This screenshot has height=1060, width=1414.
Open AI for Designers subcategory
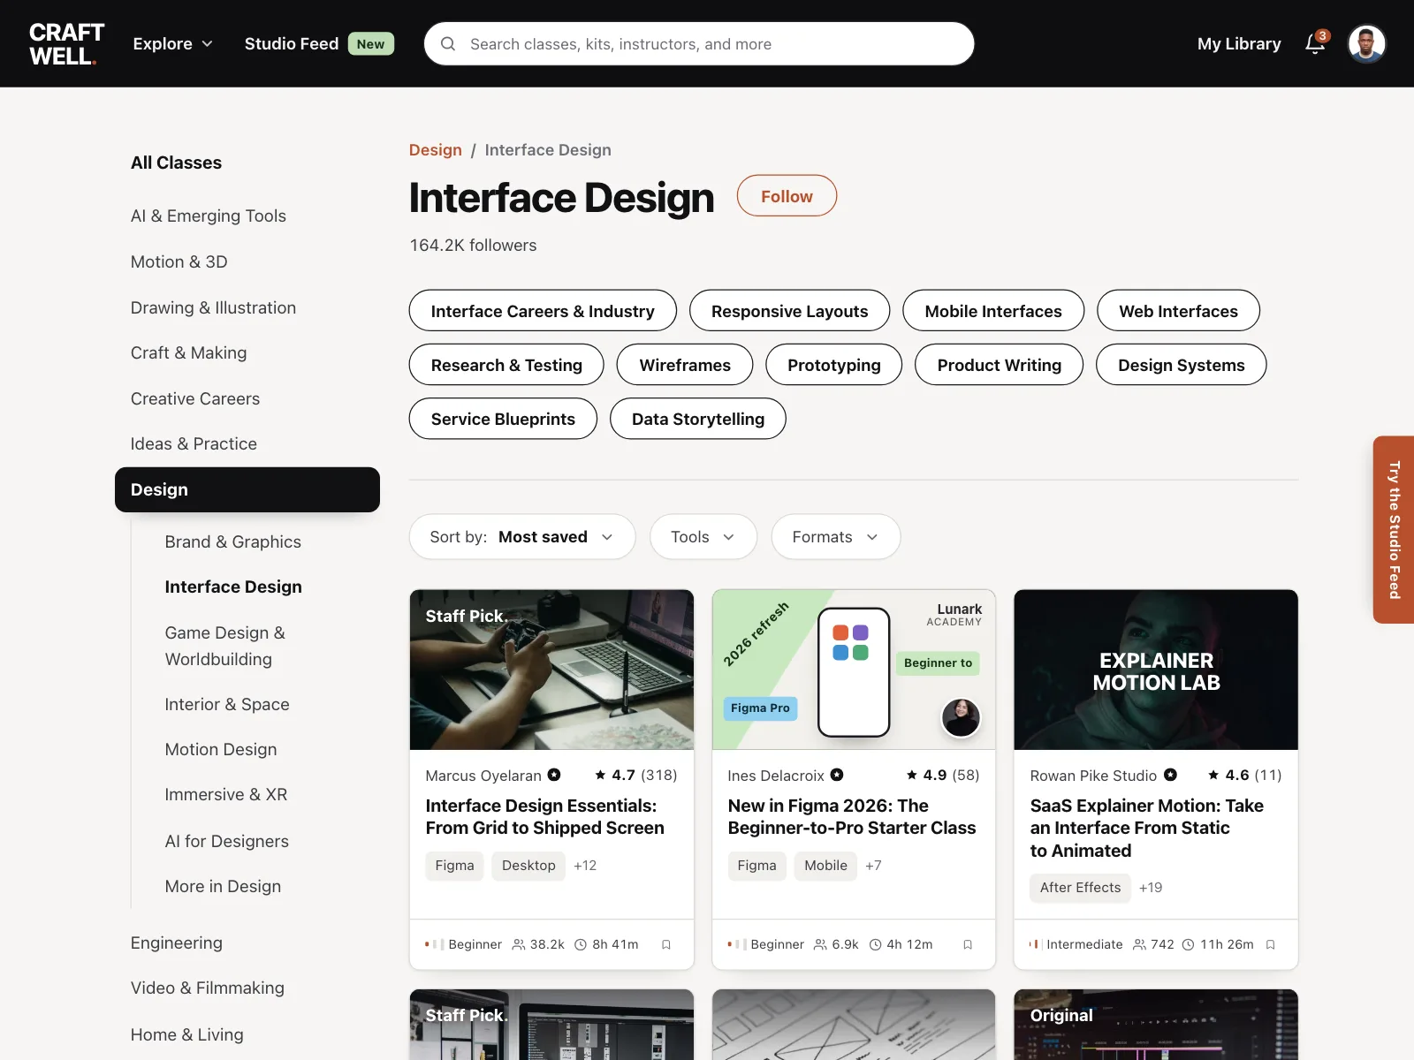[227, 841]
